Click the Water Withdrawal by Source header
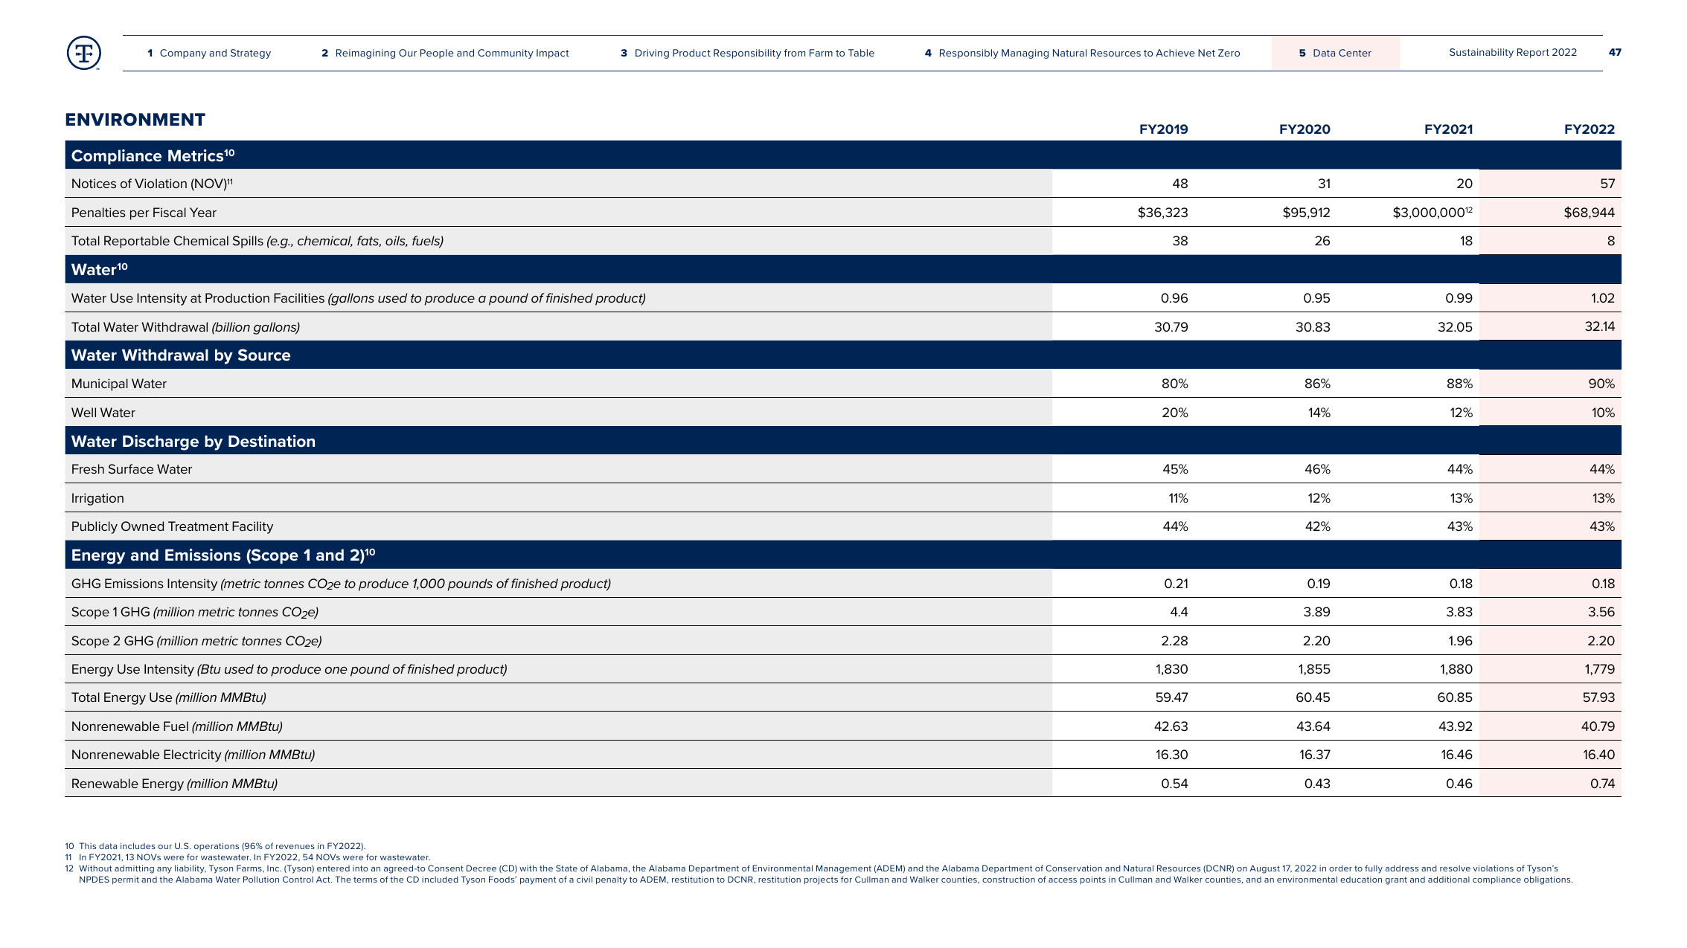 click(843, 355)
